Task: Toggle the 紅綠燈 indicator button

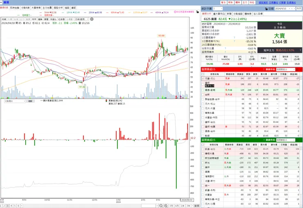Action: [x=61, y=19]
